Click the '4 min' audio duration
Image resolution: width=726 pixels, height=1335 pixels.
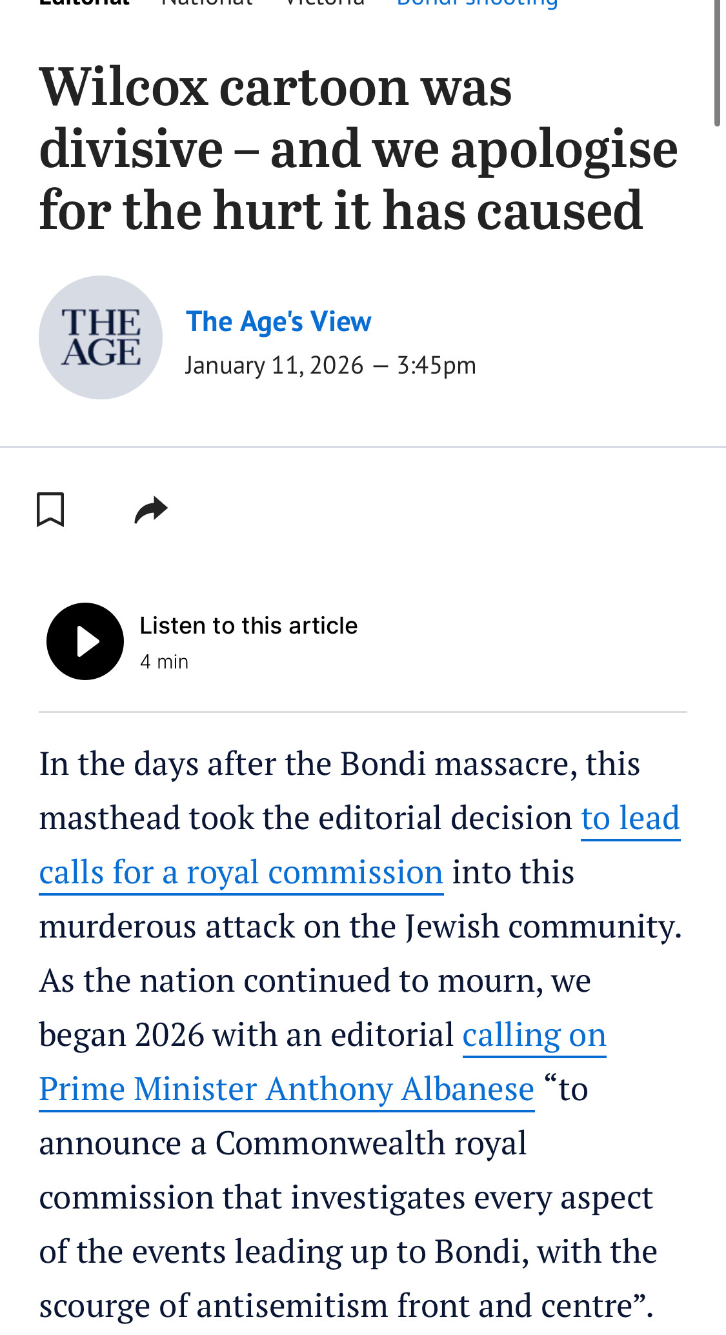[164, 662]
